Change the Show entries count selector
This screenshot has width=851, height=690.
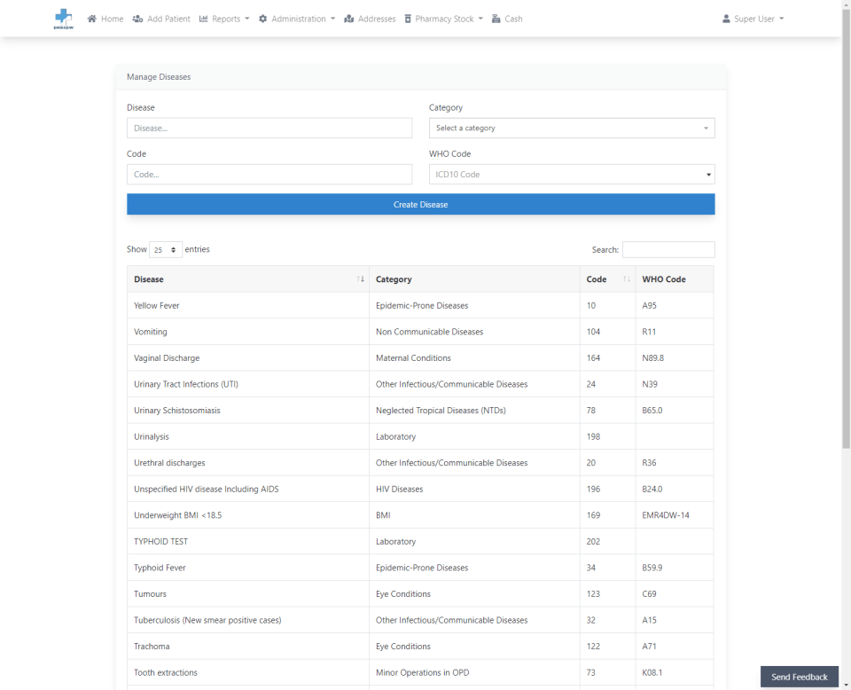point(166,250)
